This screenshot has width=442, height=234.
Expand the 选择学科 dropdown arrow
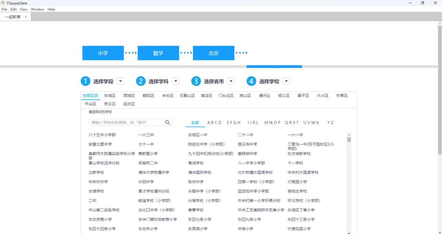click(x=176, y=81)
